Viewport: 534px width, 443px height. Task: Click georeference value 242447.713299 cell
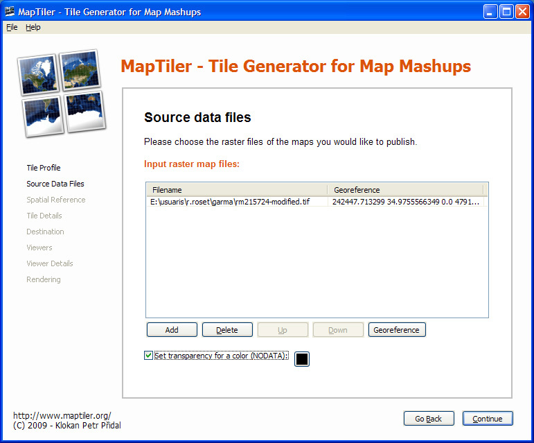pyautogui.click(x=406, y=202)
